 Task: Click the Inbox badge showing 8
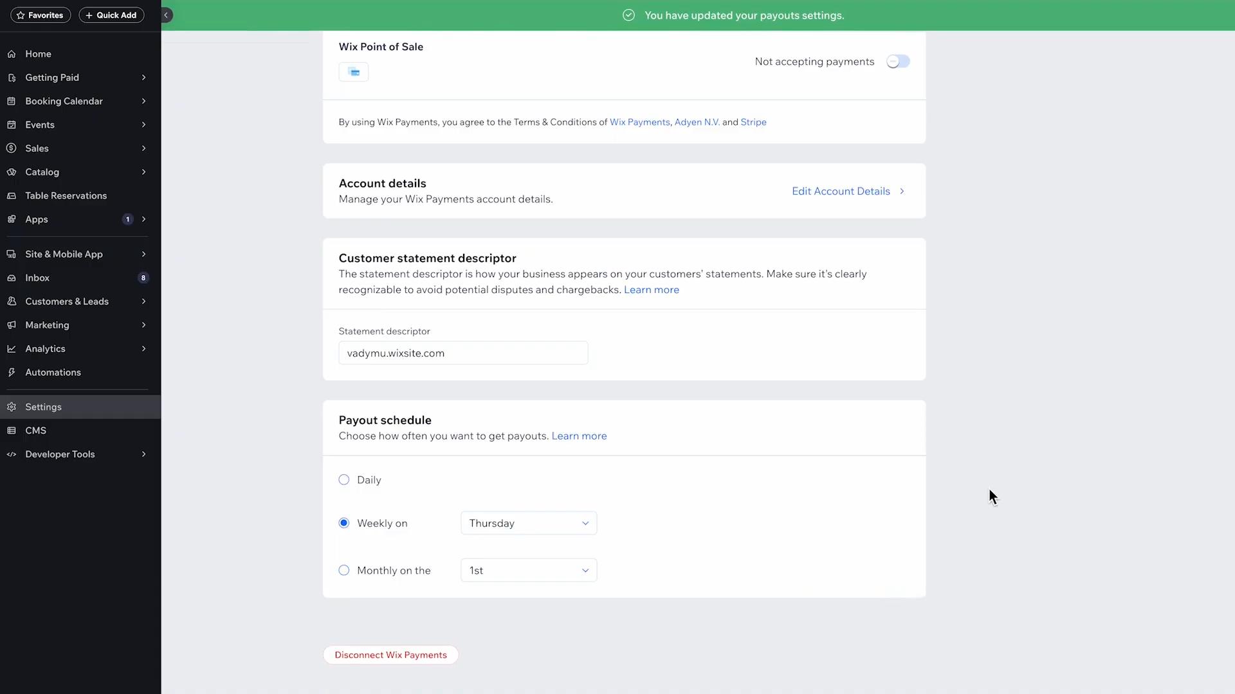[x=143, y=278]
